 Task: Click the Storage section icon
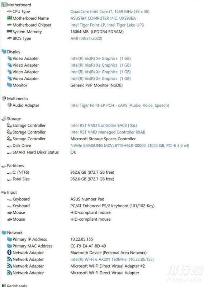coord(4,119)
